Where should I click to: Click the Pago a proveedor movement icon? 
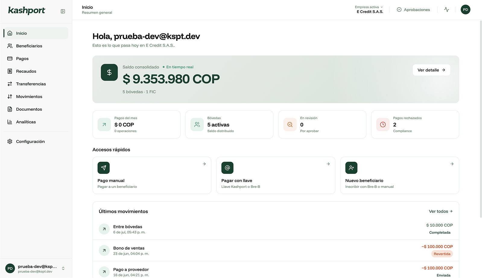[104, 272]
